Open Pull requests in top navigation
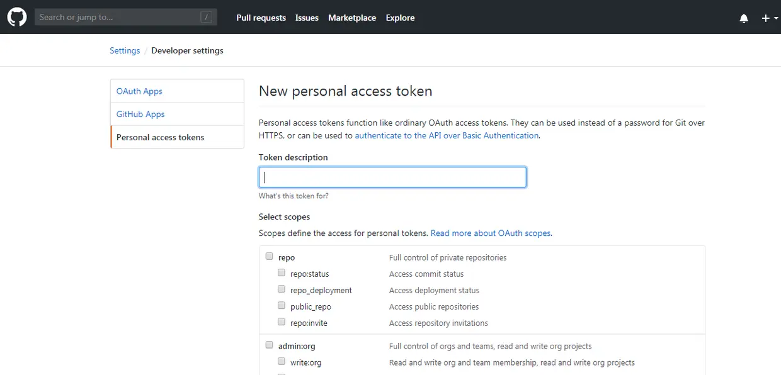Screen dimensions: 781x375 [261, 18]
